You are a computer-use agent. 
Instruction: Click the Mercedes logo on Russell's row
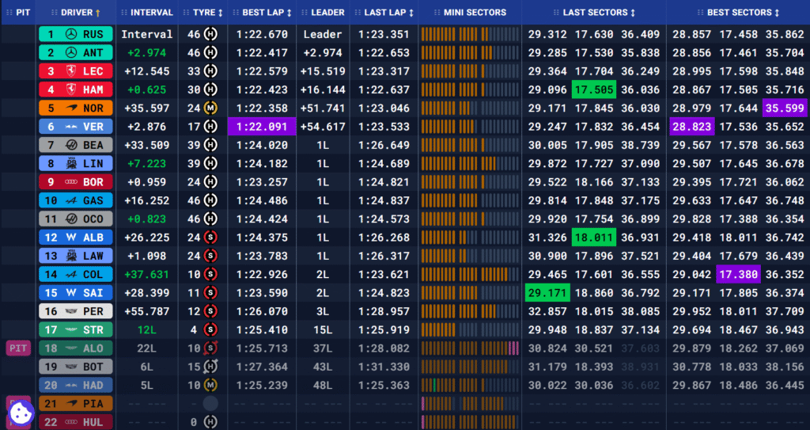(x=72, y=34)
